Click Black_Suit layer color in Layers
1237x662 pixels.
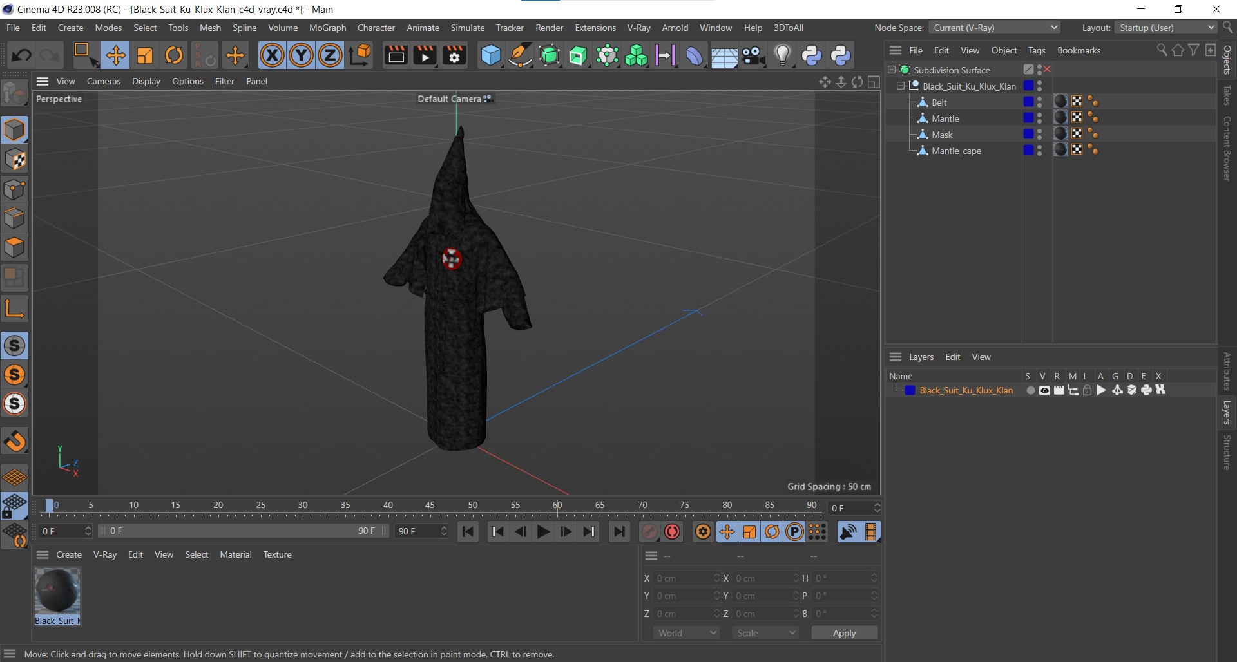point(910,390)
